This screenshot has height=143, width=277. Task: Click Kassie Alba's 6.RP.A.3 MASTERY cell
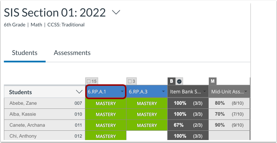(147, 114)
